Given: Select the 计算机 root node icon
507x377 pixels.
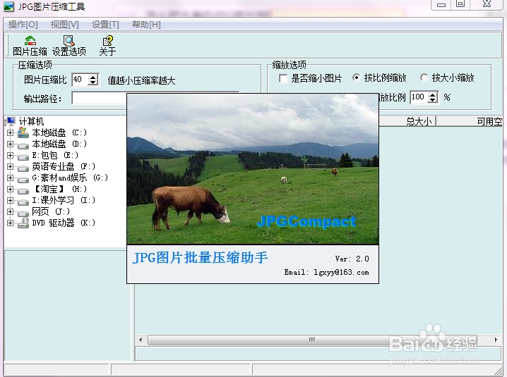Looking at the screenshot, I should pyautogui.click(x=11, y=121).
